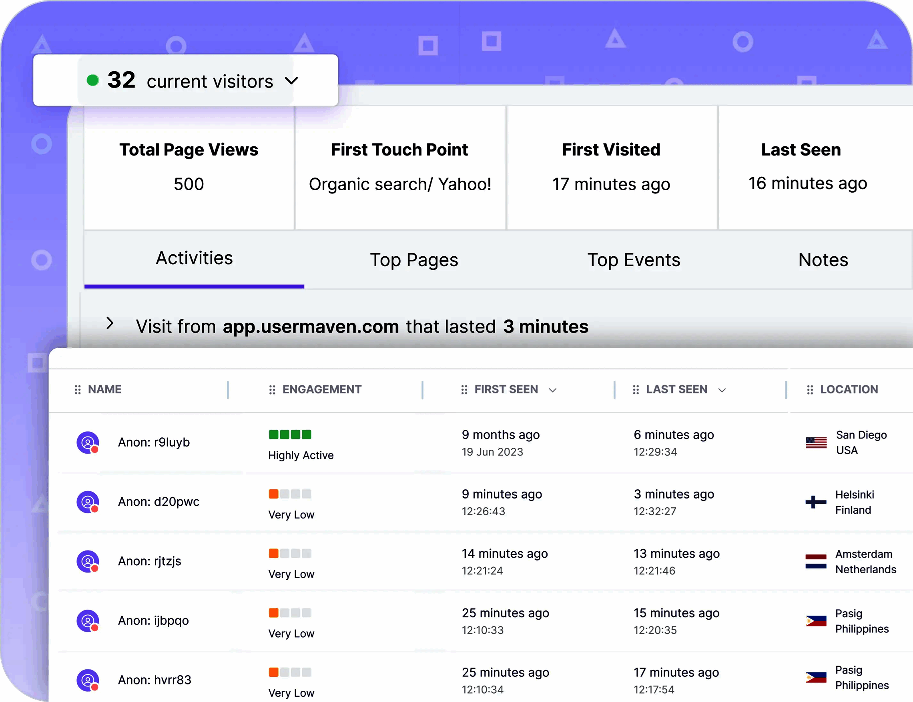913x702 pixels.
Task: Click the USA flag icon for San Diego
Action: click(816, 443)
